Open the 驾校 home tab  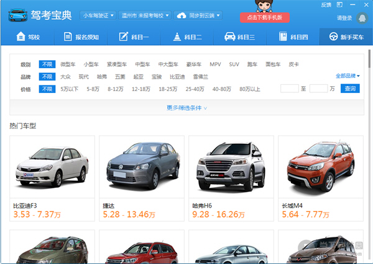(28, 37)
